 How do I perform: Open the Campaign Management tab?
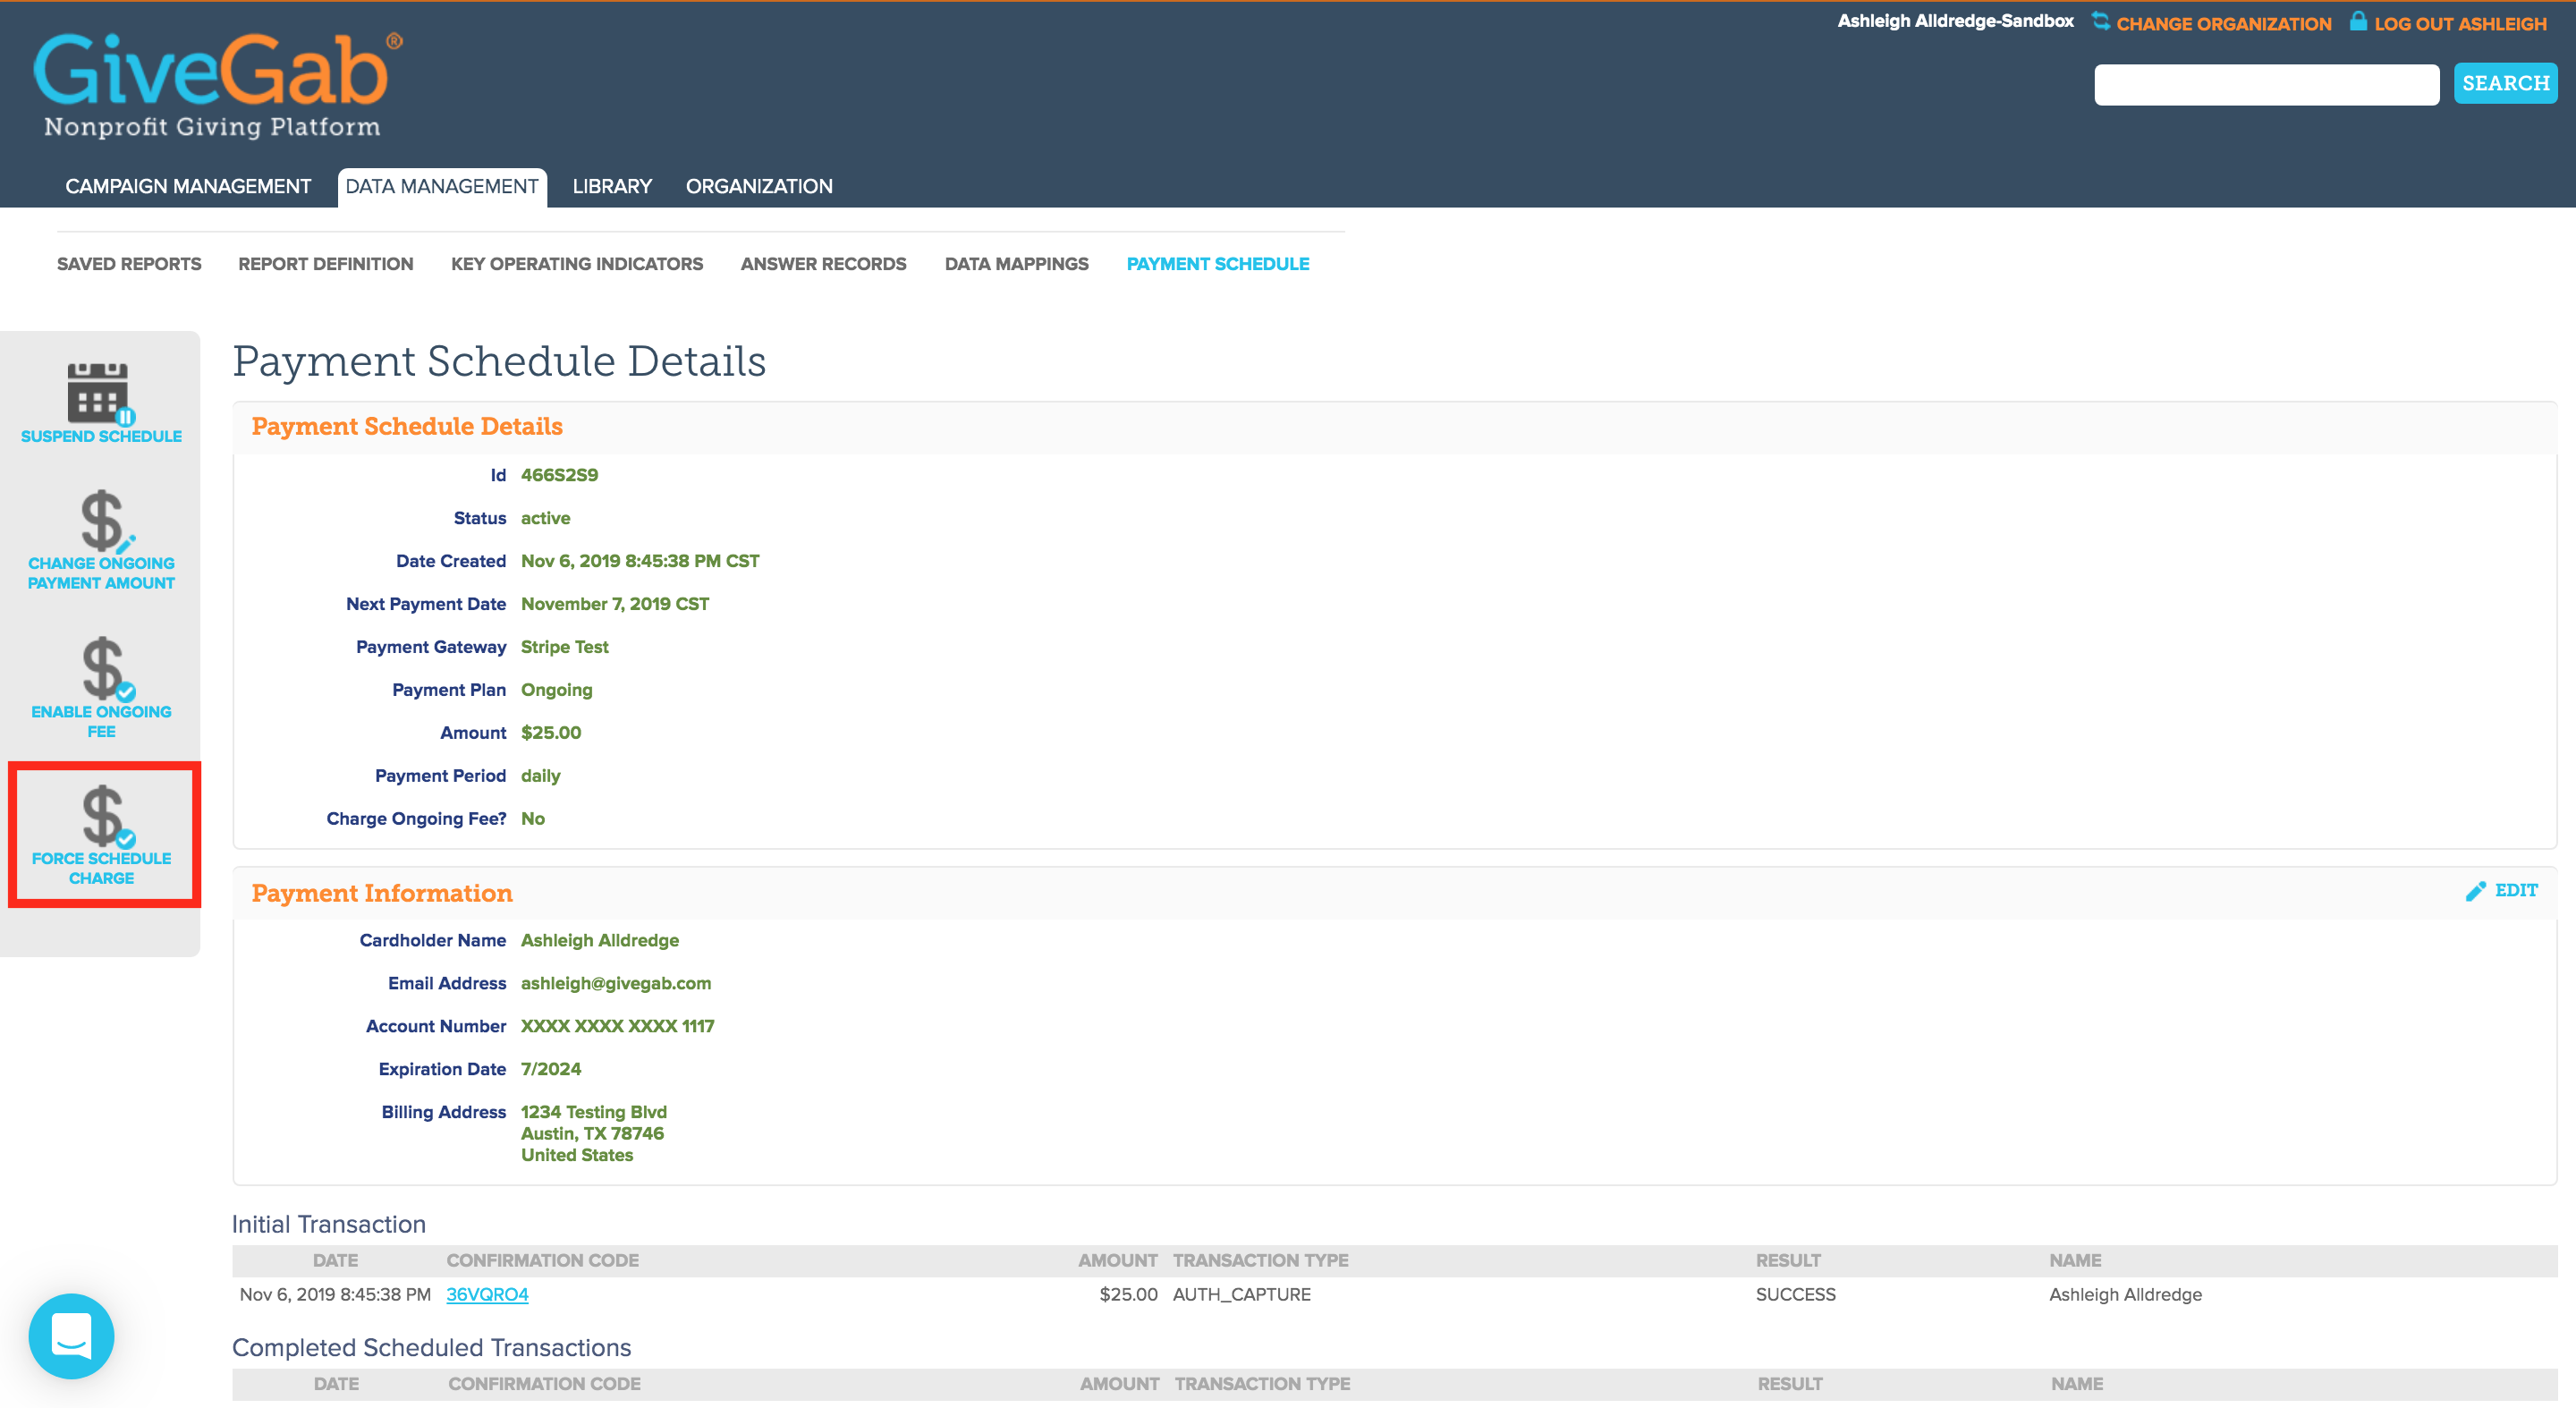click(x=188, y=186)
